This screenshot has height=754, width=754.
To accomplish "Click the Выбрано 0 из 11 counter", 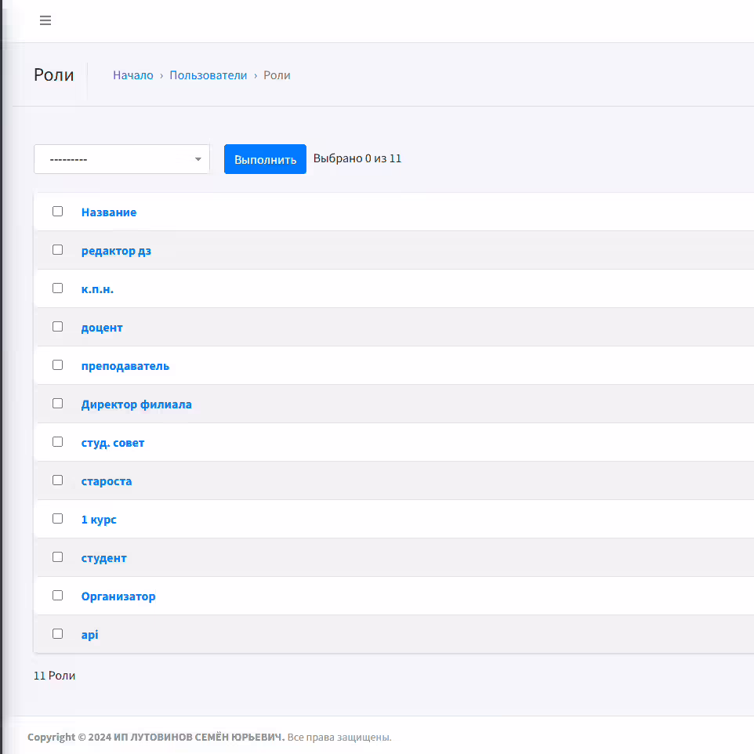I will (357, 158).
